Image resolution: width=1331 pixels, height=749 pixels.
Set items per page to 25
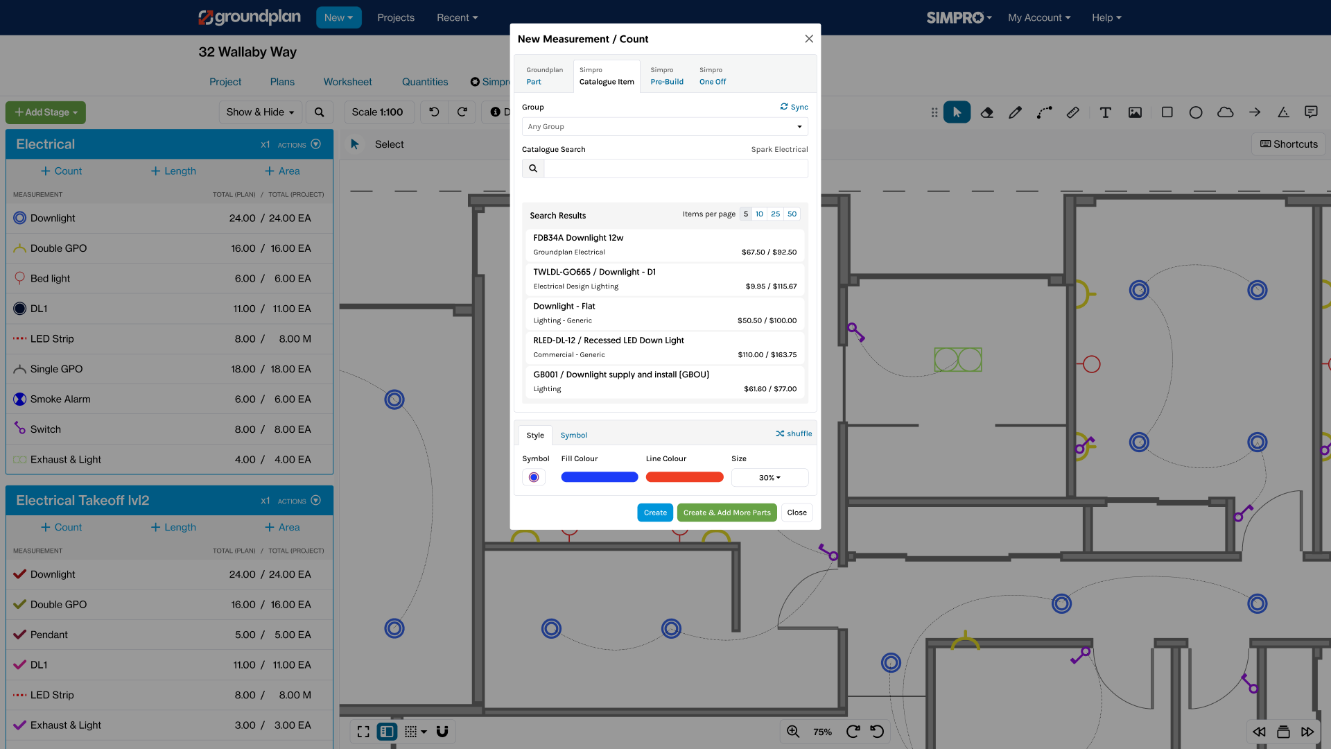(x=775, y=214)
